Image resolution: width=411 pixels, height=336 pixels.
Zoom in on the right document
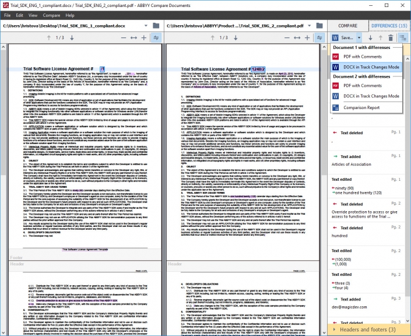click(307, 38)
